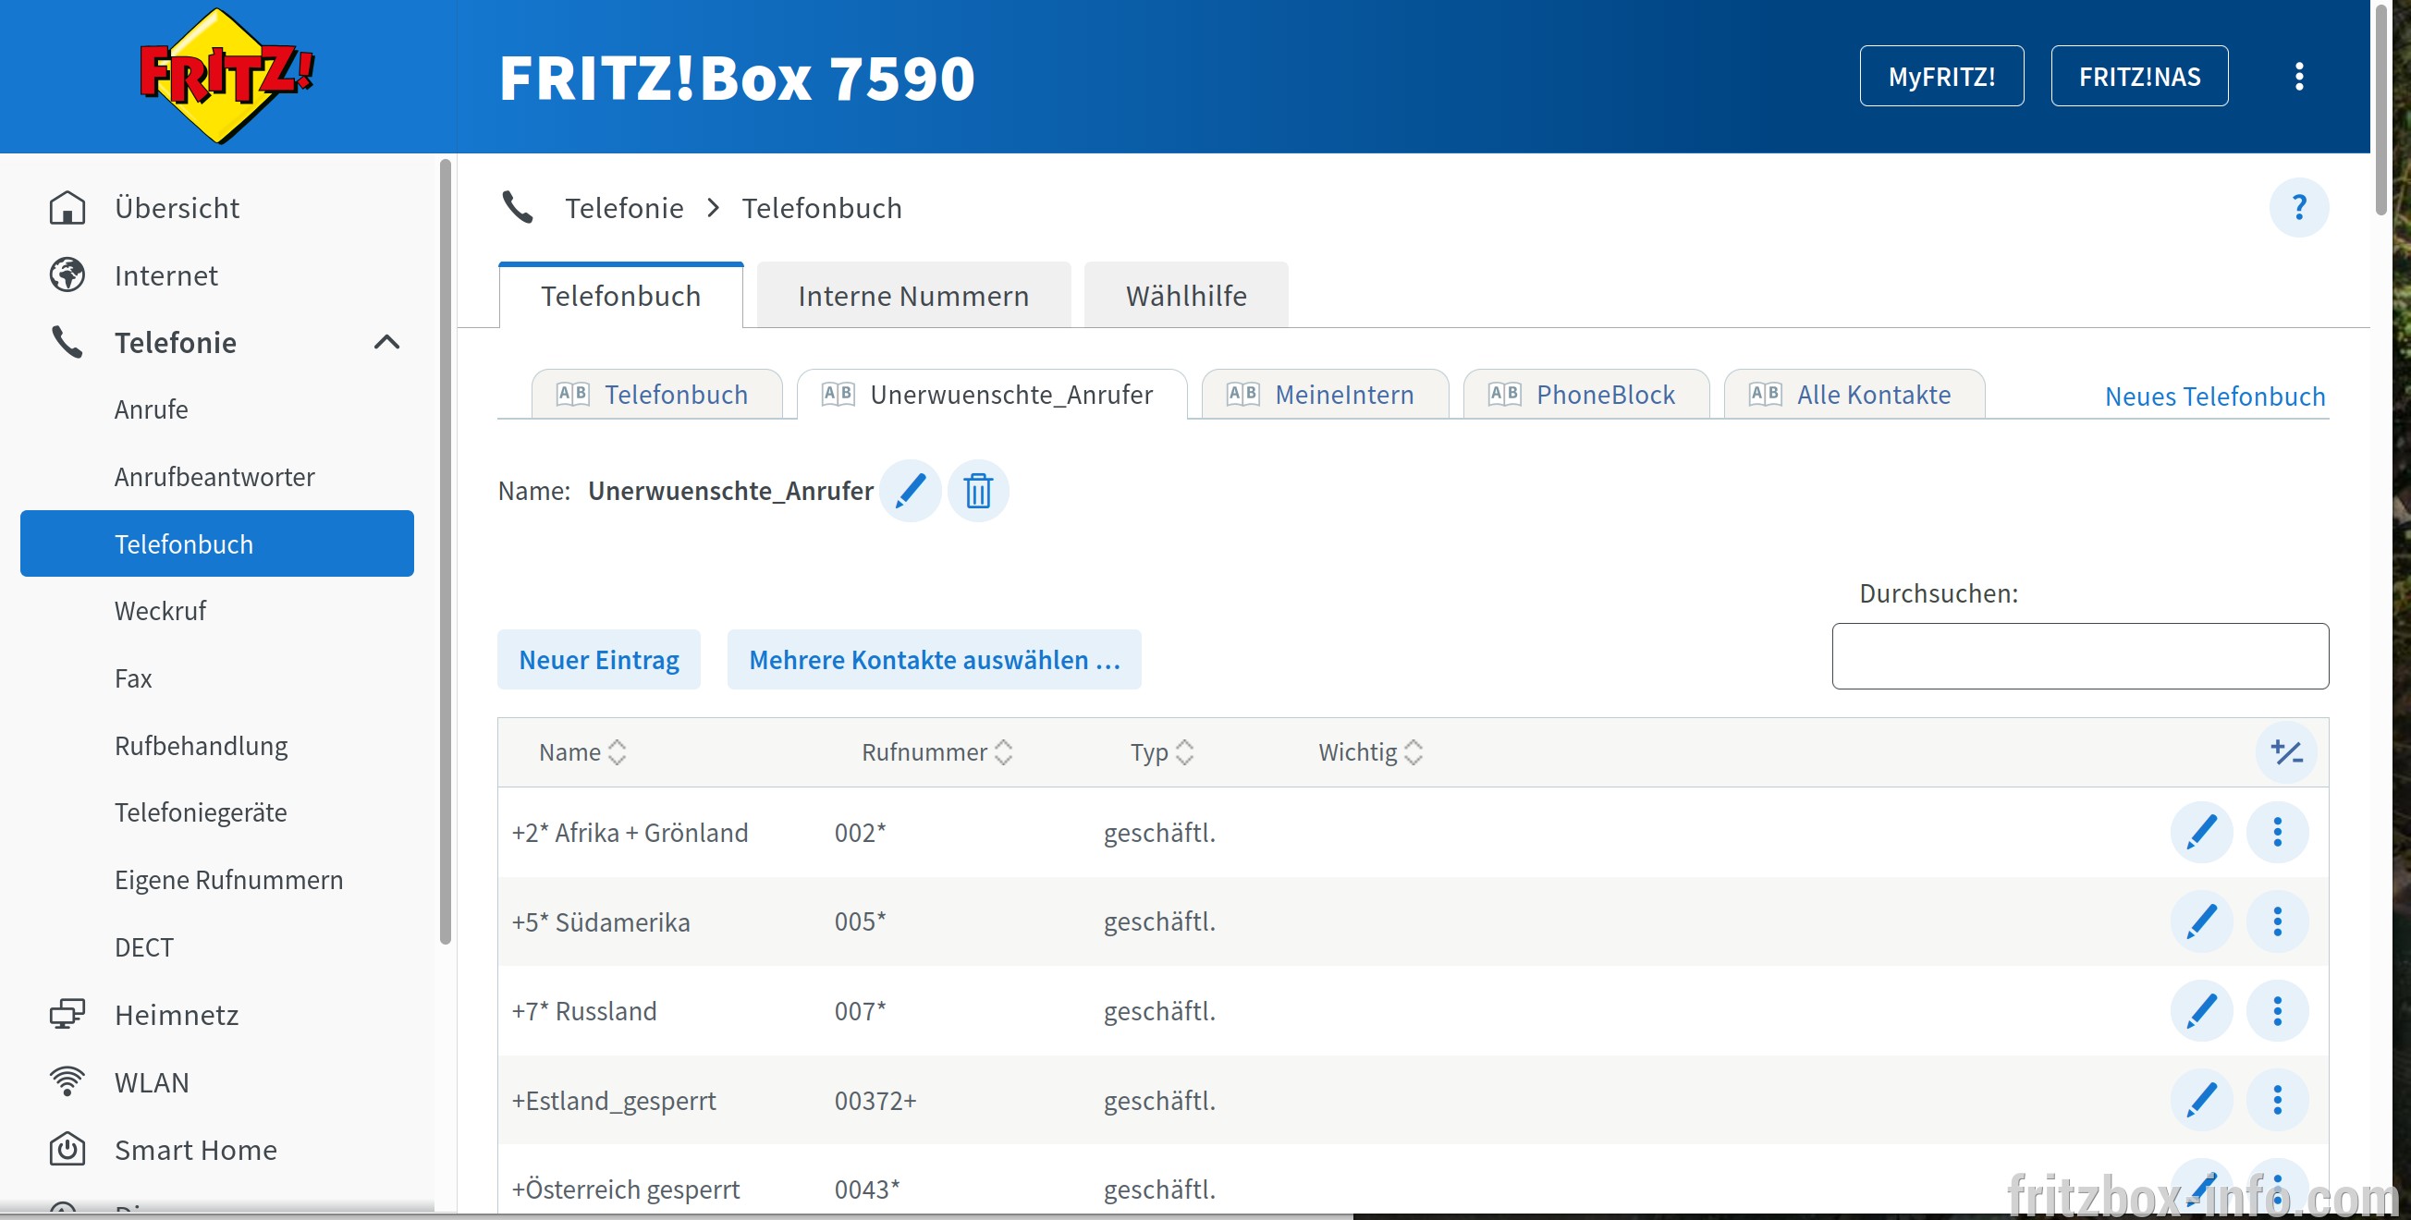This screenshot has height=1220, width=2411.
Task: Click the FRITZ! logo
Action: (x=226, y=76)
